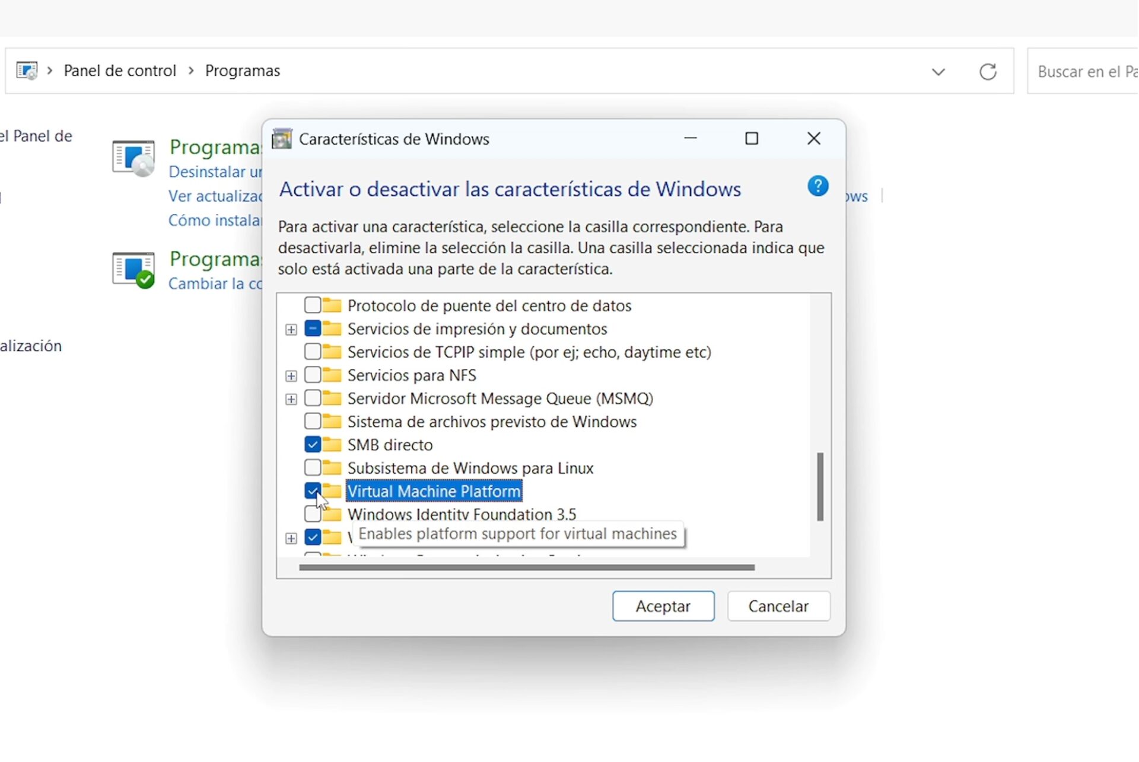
Task: Check the Servicios para NFS checkbox
Action: click(313, 375)
